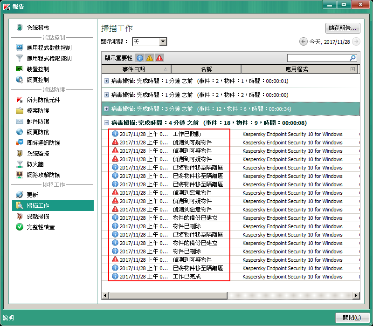Click the 應用程式 column header

[x=296, y=69]
